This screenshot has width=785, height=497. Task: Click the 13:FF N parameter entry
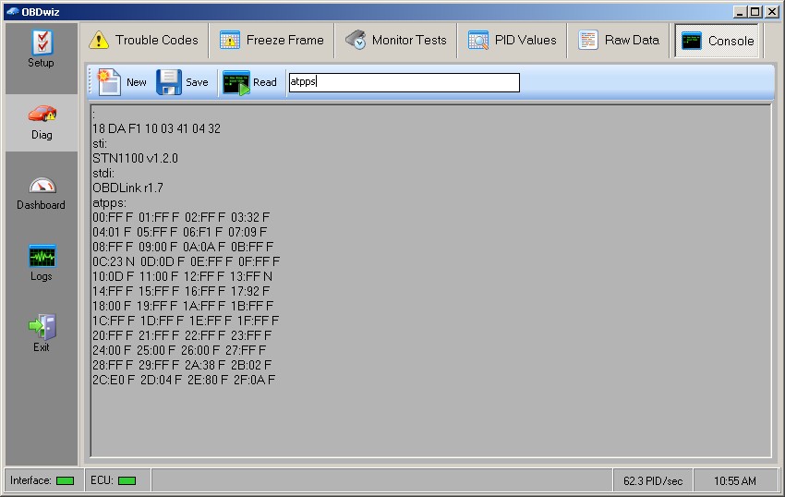click(x=251, y=276)
